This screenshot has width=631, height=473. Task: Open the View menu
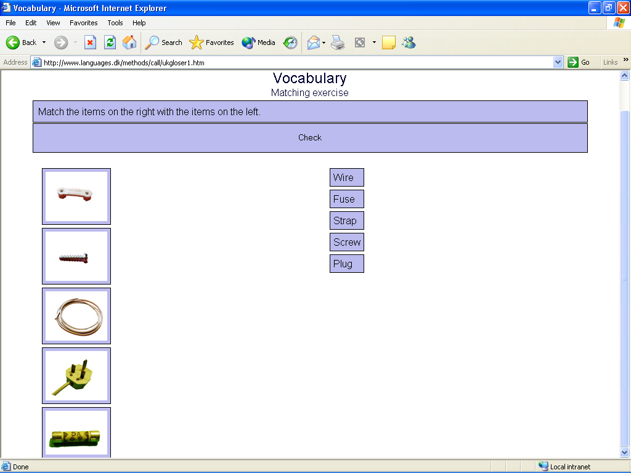(x=53, y=23)
